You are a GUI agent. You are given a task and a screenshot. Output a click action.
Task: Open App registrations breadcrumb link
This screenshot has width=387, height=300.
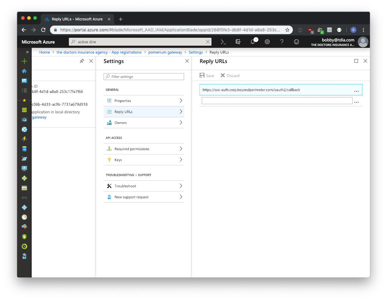99,52
